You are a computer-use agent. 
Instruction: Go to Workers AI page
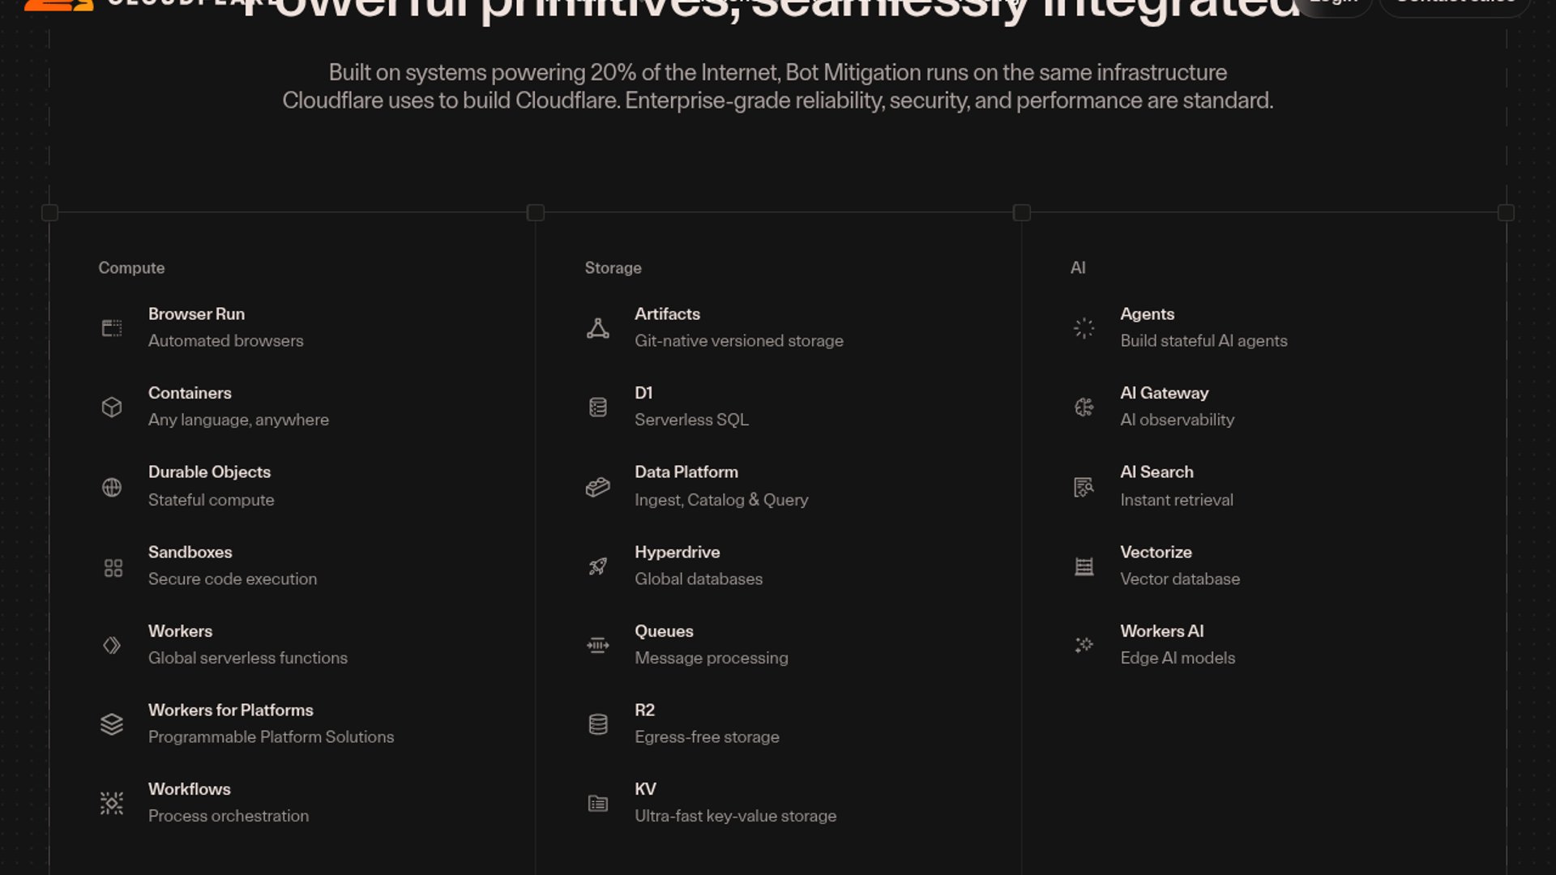1161,631
